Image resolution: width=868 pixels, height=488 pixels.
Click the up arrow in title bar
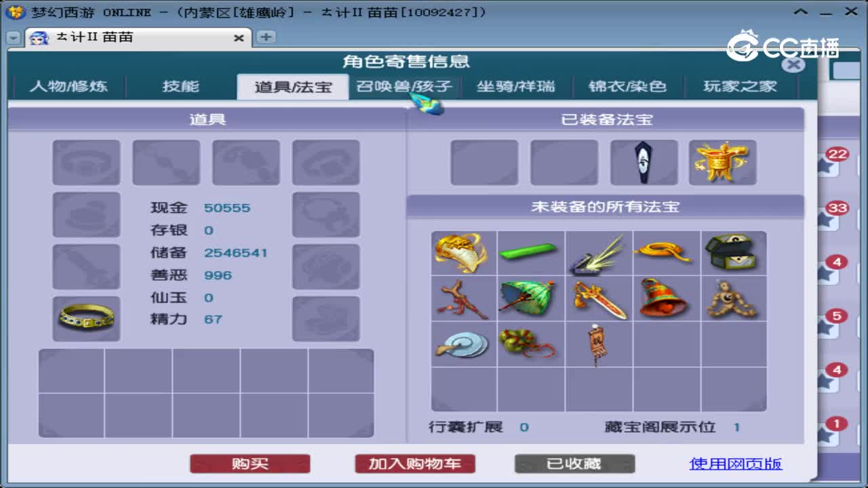point(802,12)
